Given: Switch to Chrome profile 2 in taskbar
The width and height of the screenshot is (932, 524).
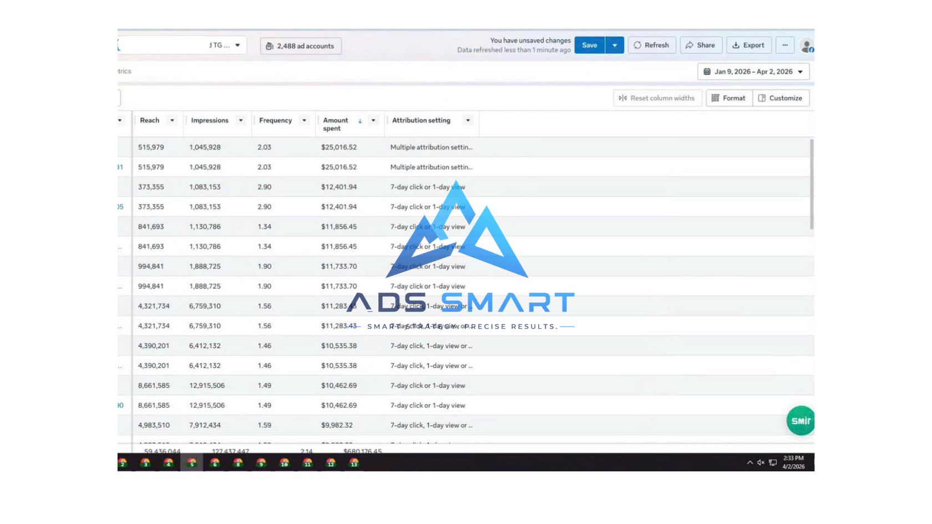Looking at the screenshot, I should (x=123, y=462).
